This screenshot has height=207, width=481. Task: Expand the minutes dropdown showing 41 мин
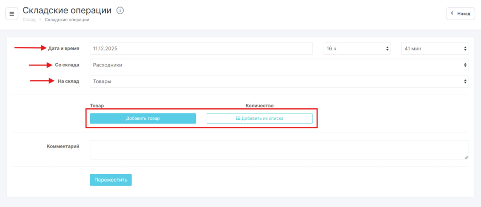point(434,49)
